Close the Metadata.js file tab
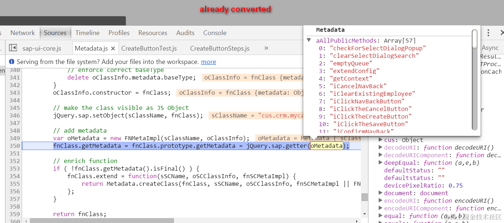 pos(113,48)
